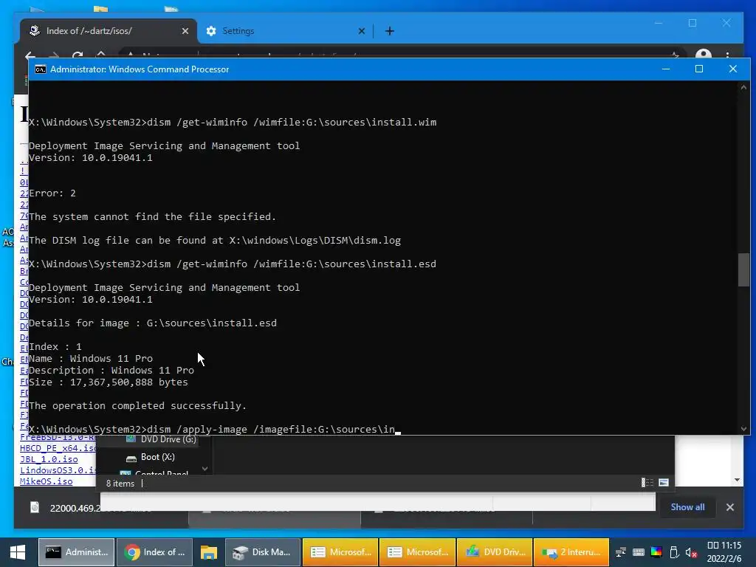The image size is (756, 567).
Task: Switch Explorer to large icons view
Action: click(x=664, y=483)
